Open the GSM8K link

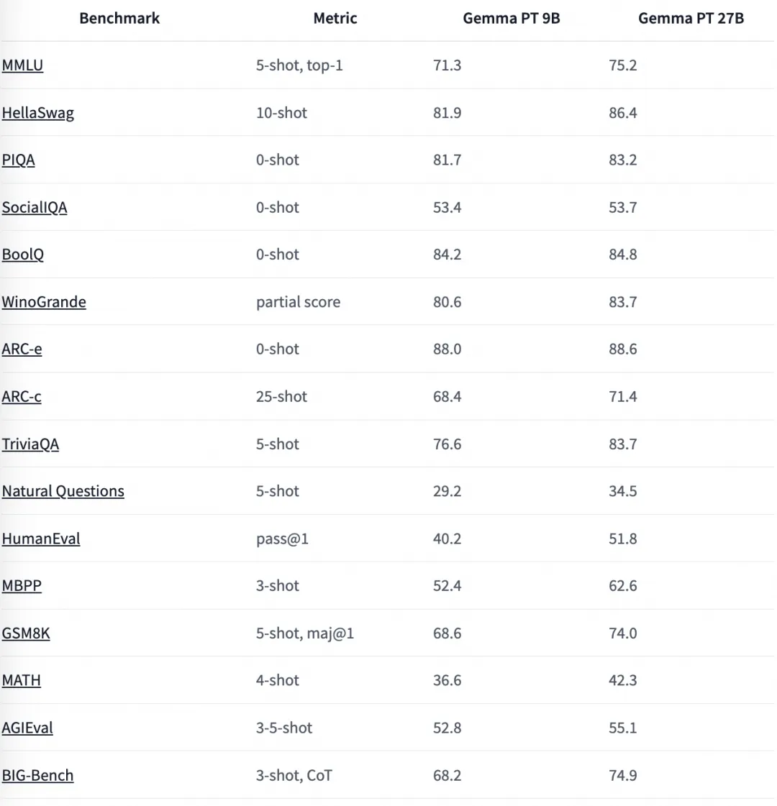coord(26,633)
